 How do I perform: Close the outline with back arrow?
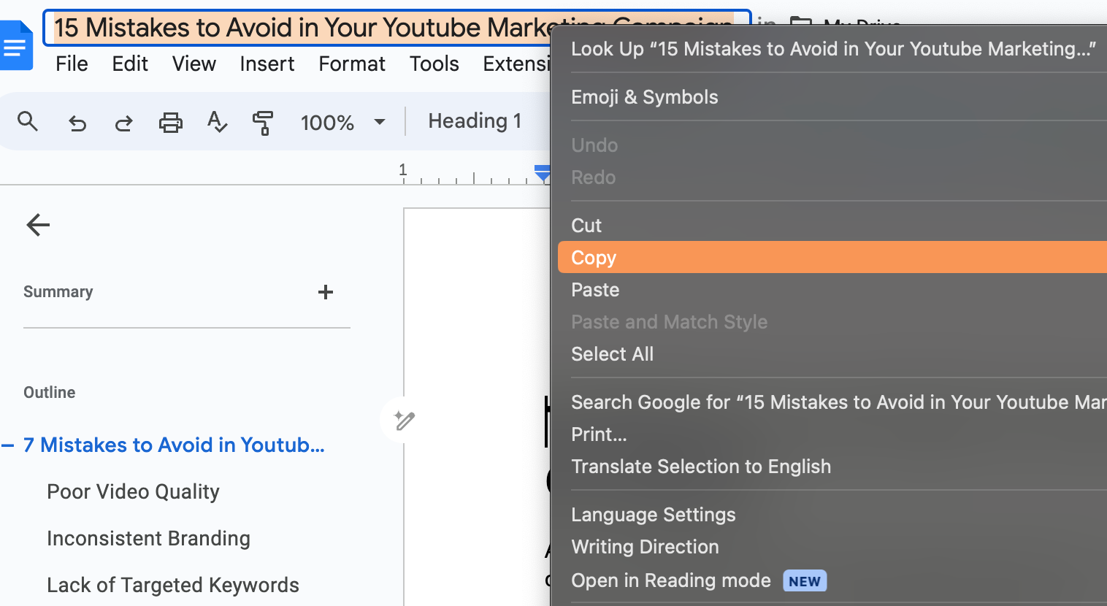pos(38,225)
